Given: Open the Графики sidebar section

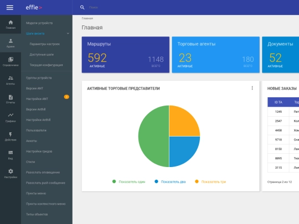Looking at the screenshot, I should tap(11, 118).
